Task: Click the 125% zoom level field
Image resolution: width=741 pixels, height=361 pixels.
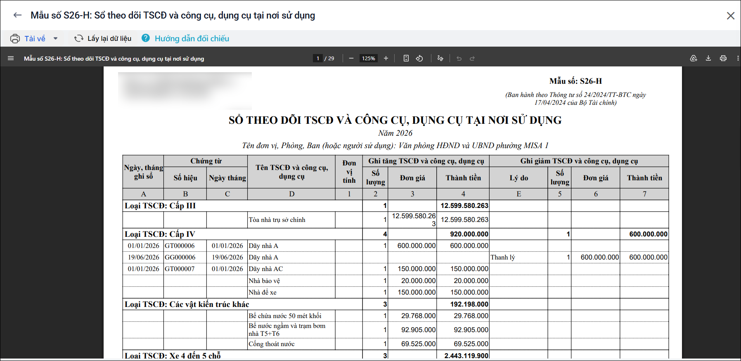Action: click(369, 59)
